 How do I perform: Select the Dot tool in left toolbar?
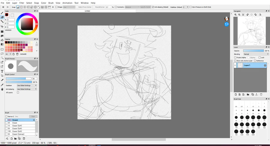pyautogui.click(x=2, y=22)
